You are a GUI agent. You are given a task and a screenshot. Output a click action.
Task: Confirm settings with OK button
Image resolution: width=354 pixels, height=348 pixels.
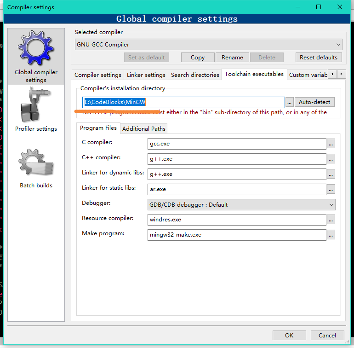289,335
